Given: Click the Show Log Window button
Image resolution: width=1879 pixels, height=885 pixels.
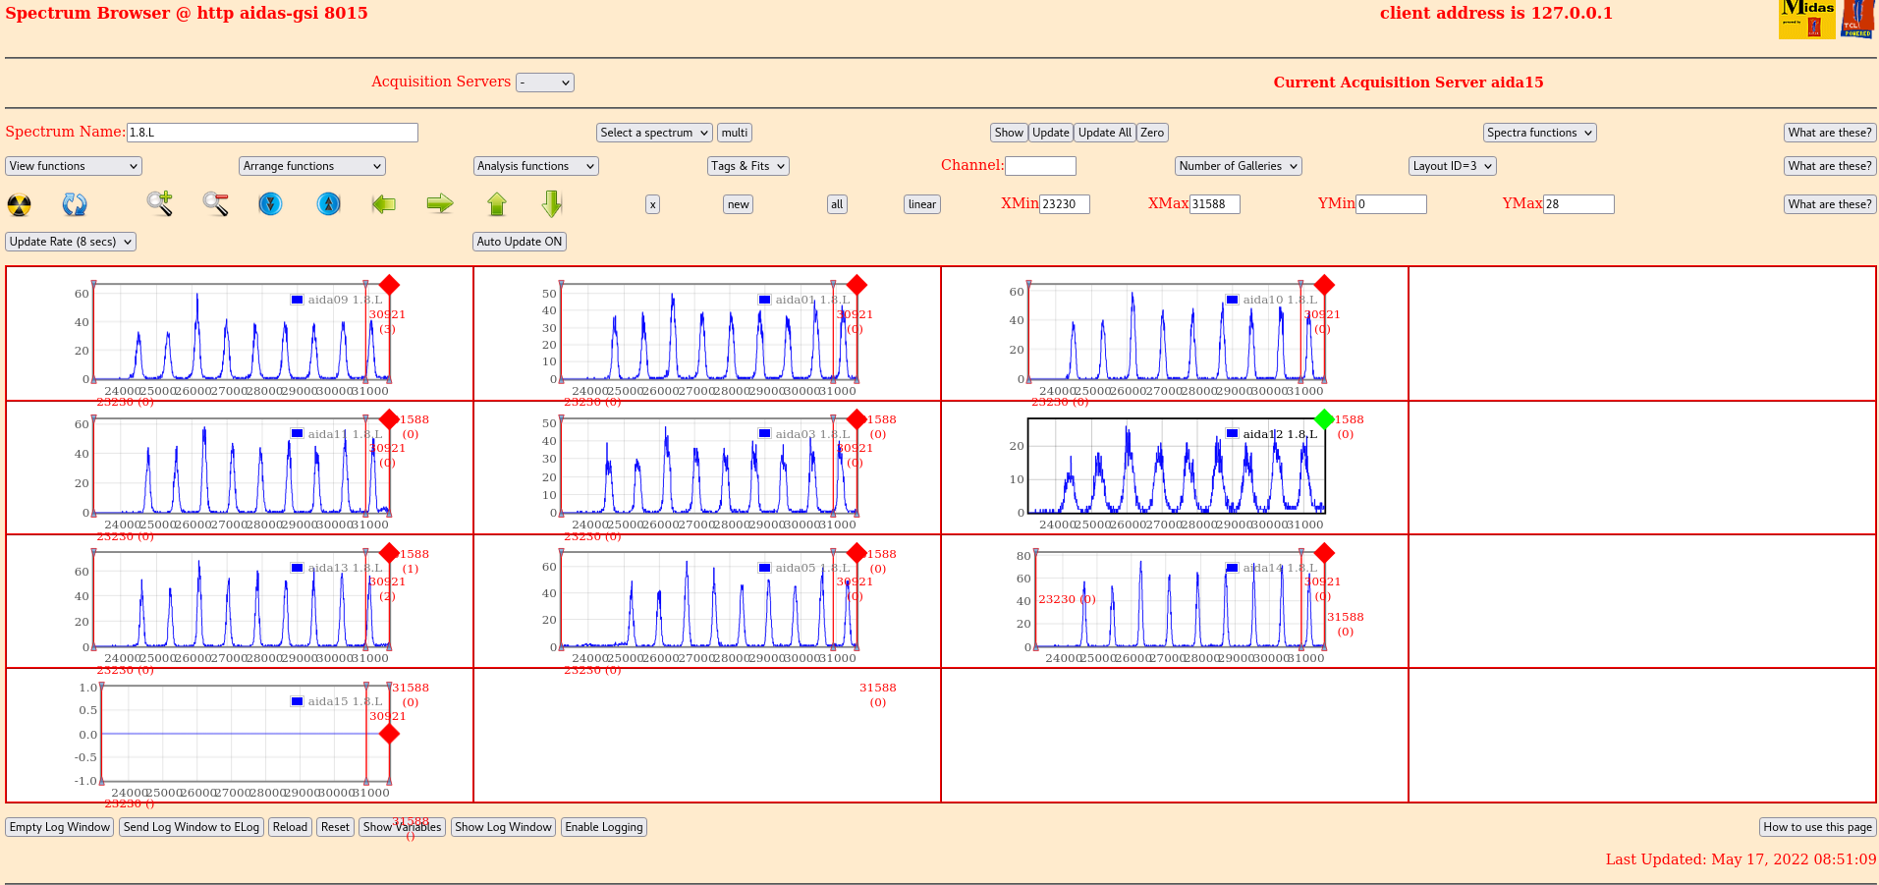Looking at the screenshot, I should (503, 827).
